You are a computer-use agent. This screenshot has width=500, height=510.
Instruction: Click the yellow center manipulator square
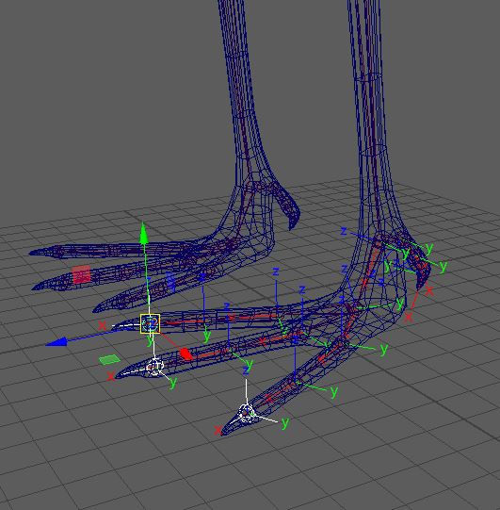150,323
